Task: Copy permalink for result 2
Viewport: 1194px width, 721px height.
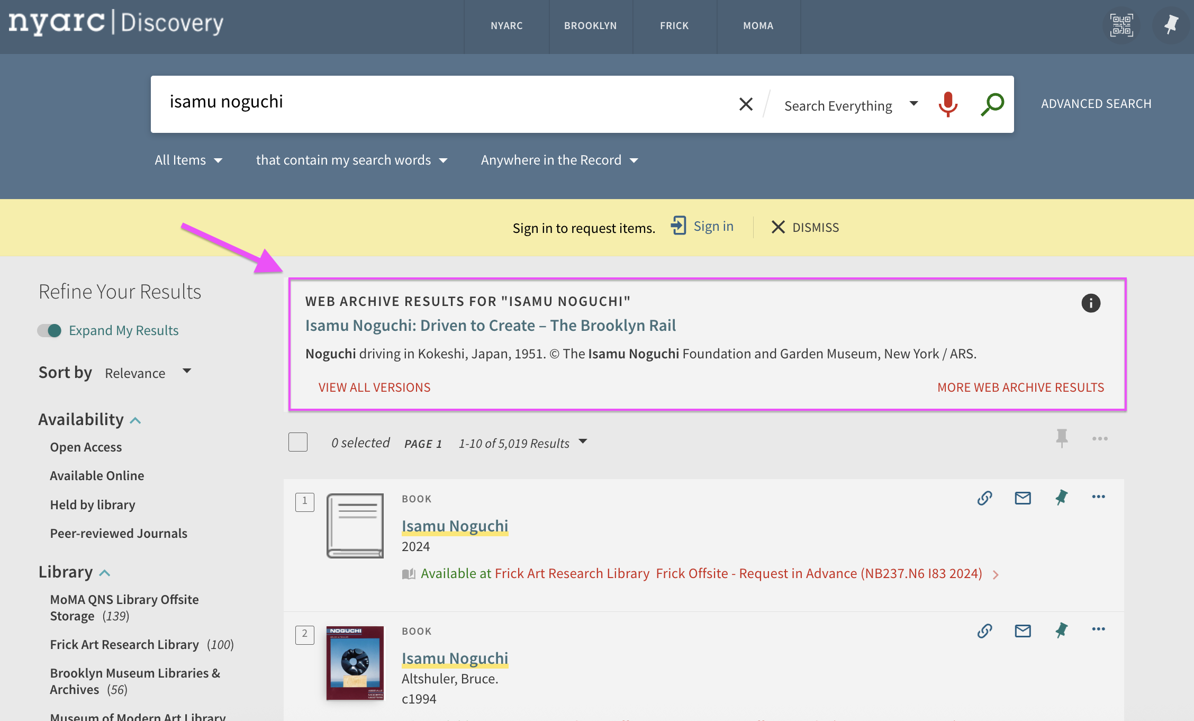Action: point(984,630)
